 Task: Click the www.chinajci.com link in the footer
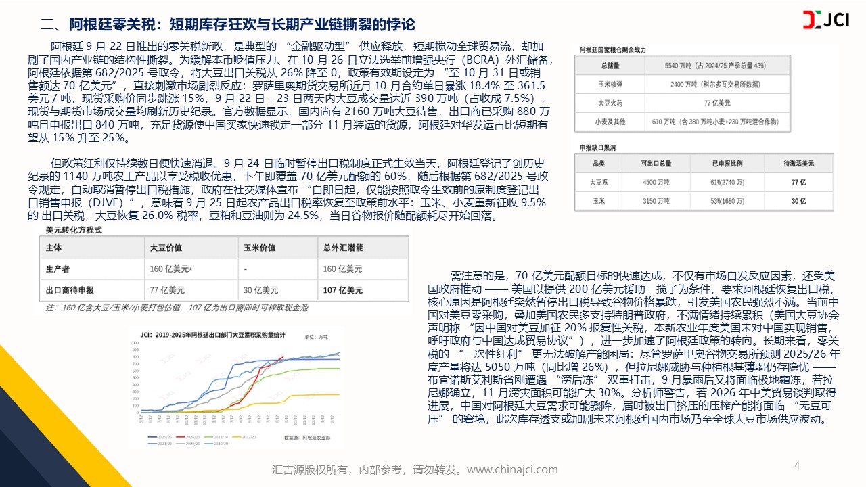tap(512, 469)
